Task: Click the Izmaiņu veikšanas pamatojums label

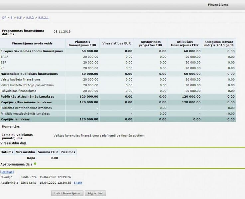Action: point(17,136)
